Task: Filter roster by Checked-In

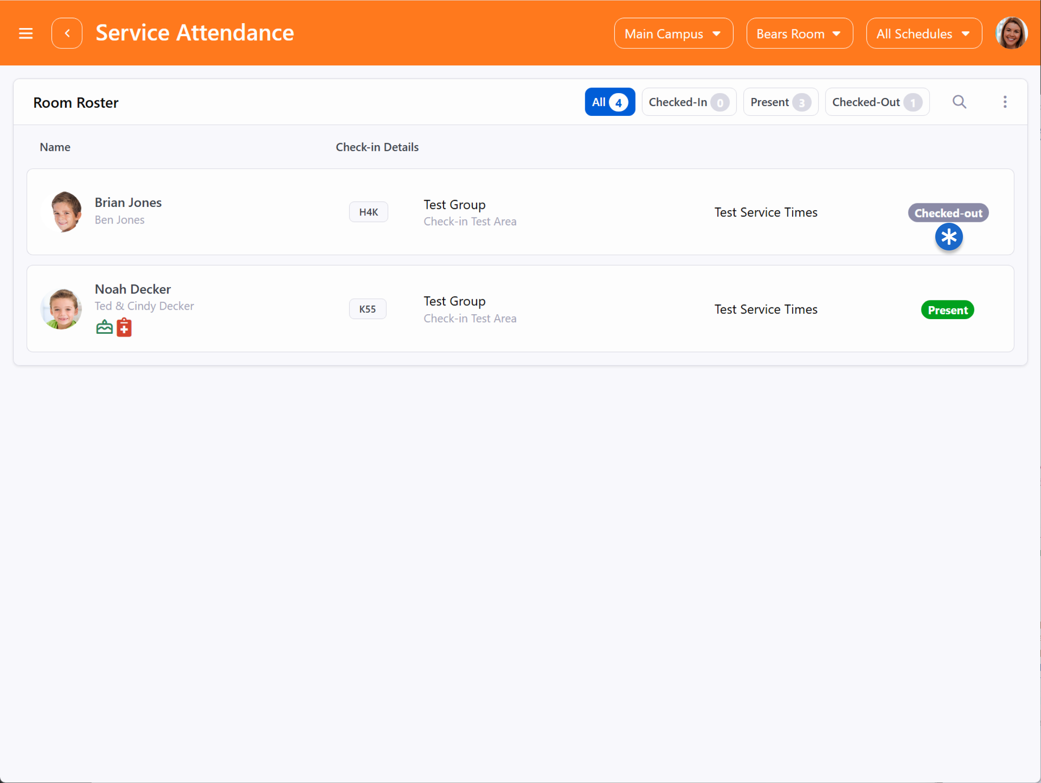Action: [688, 102]
